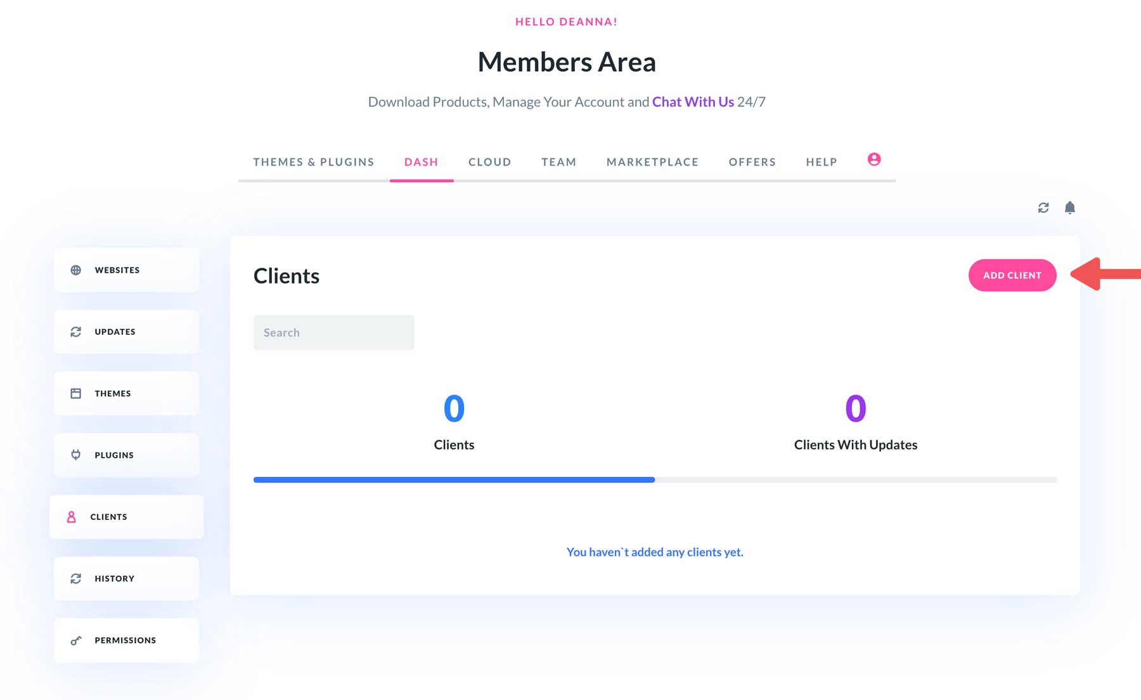Open Updates from the sidebar icon

[76, 331]
